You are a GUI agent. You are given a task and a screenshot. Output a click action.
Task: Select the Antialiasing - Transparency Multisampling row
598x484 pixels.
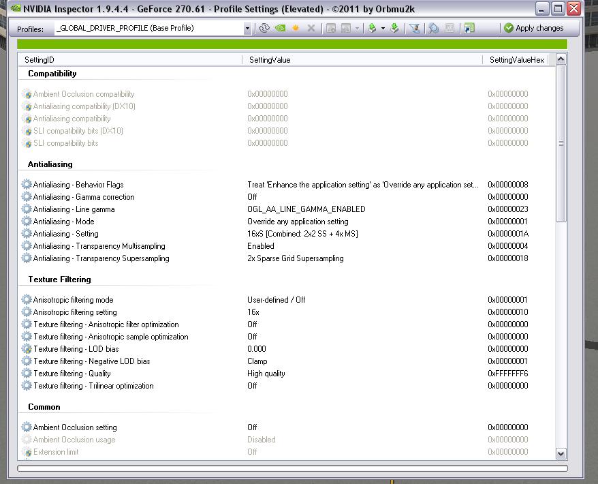[286, 246]
